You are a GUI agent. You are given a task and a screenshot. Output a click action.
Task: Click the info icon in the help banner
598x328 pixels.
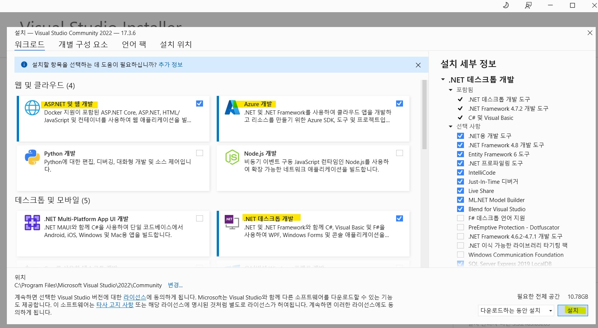click(x=24, y=65)
